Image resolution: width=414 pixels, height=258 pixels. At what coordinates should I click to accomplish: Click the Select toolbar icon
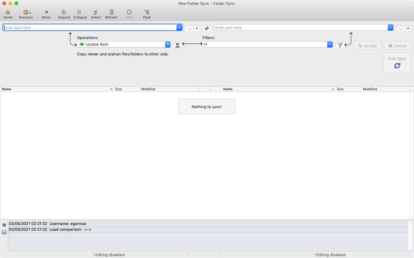tap(96, 14)
